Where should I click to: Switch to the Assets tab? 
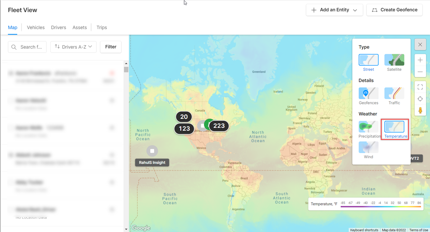click(80, 28)
